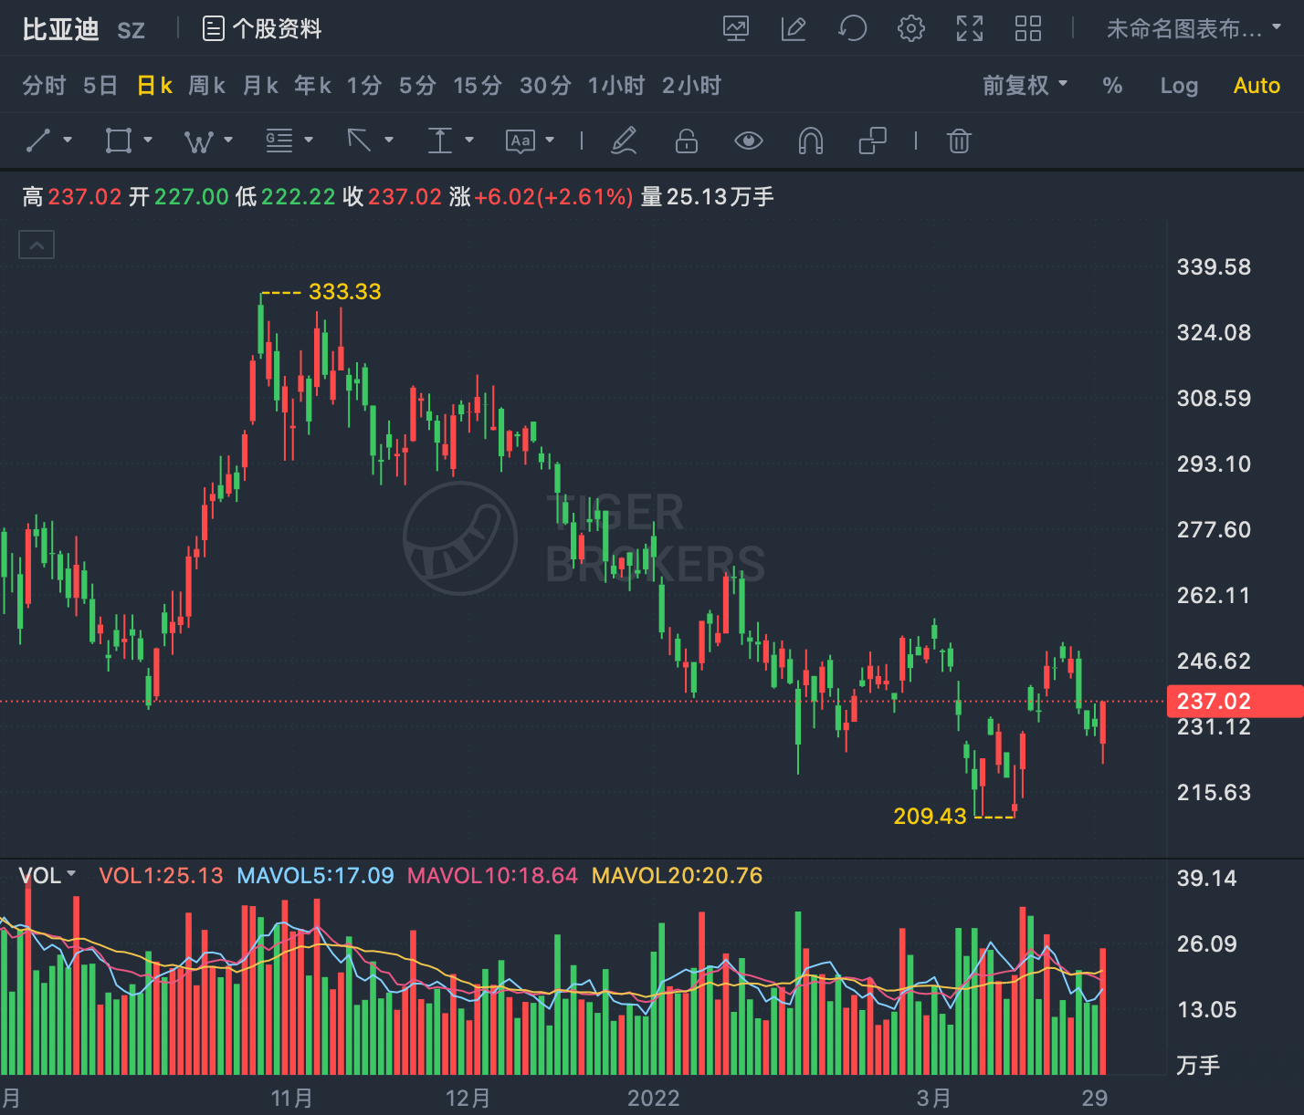Screen dimensions: 1304x1115
Task: Select the rectangle shape tool
Action: tap(119, 141)
